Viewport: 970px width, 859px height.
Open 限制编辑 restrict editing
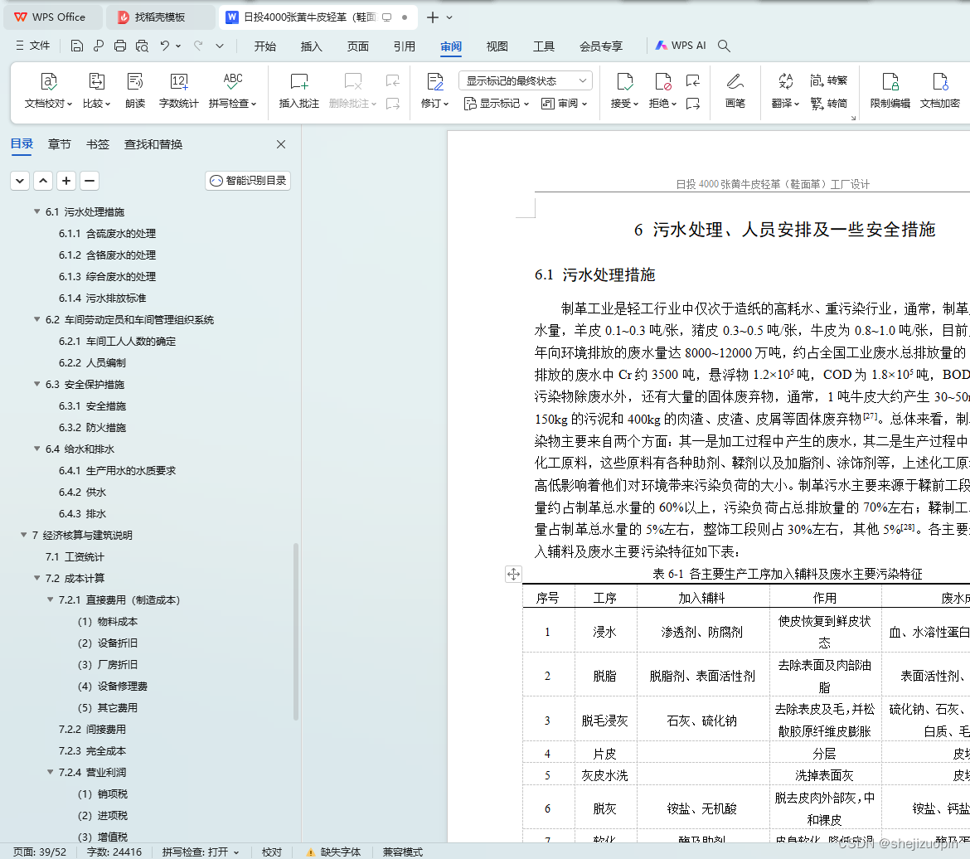pos(890,90)
